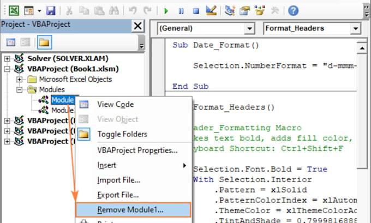Screen dimensions: 371x223
Task: Close the Project - VBAProject pane
Action: coord(137,26)
